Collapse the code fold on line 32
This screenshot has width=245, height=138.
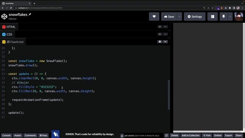click(x=7, y=74)
